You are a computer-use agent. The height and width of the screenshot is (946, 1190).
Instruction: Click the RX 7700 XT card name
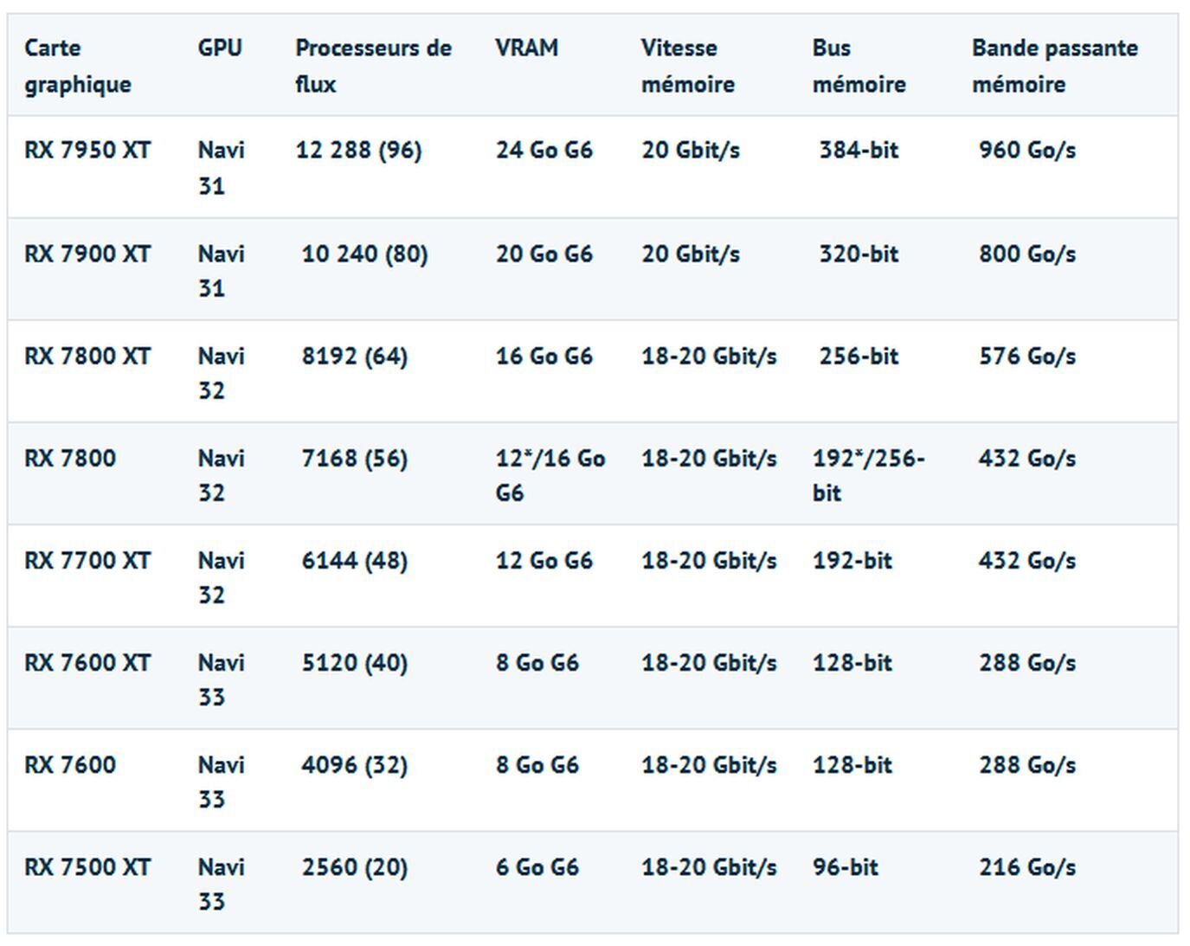(87, 561)
